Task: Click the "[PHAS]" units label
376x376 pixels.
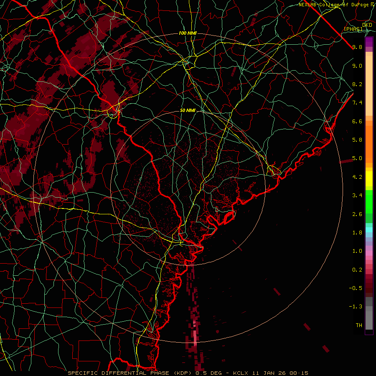Action: click(x=353, y=29)
